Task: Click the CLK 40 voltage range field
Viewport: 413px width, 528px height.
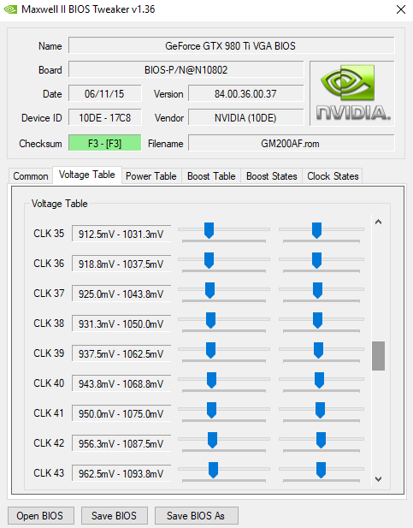Action: tap(121, 383)
